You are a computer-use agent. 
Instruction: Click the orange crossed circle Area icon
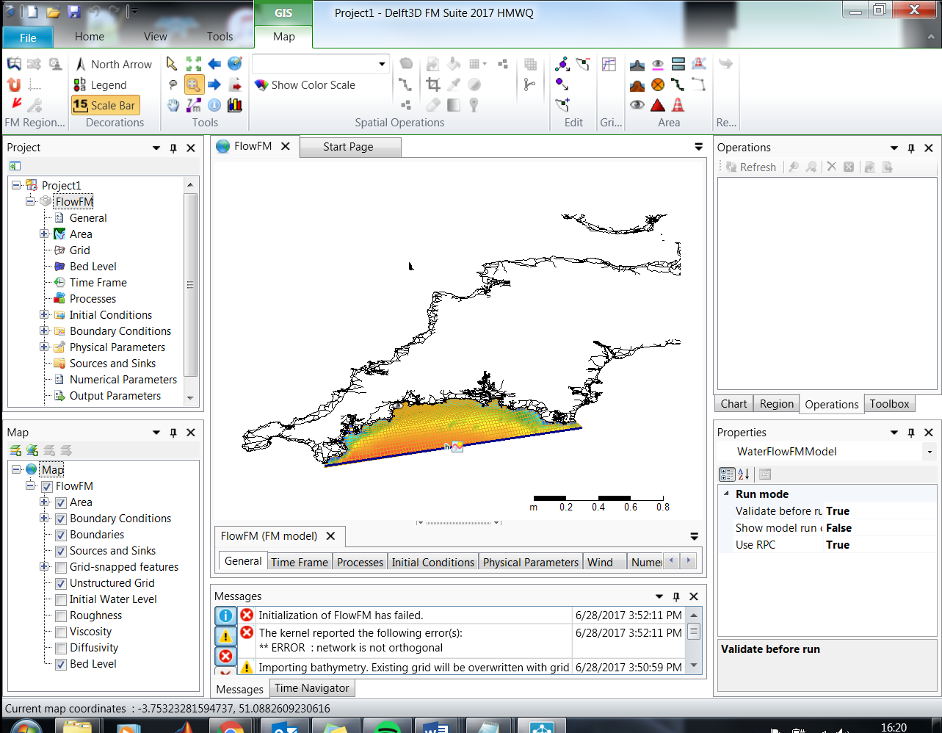tap(658, 84)
